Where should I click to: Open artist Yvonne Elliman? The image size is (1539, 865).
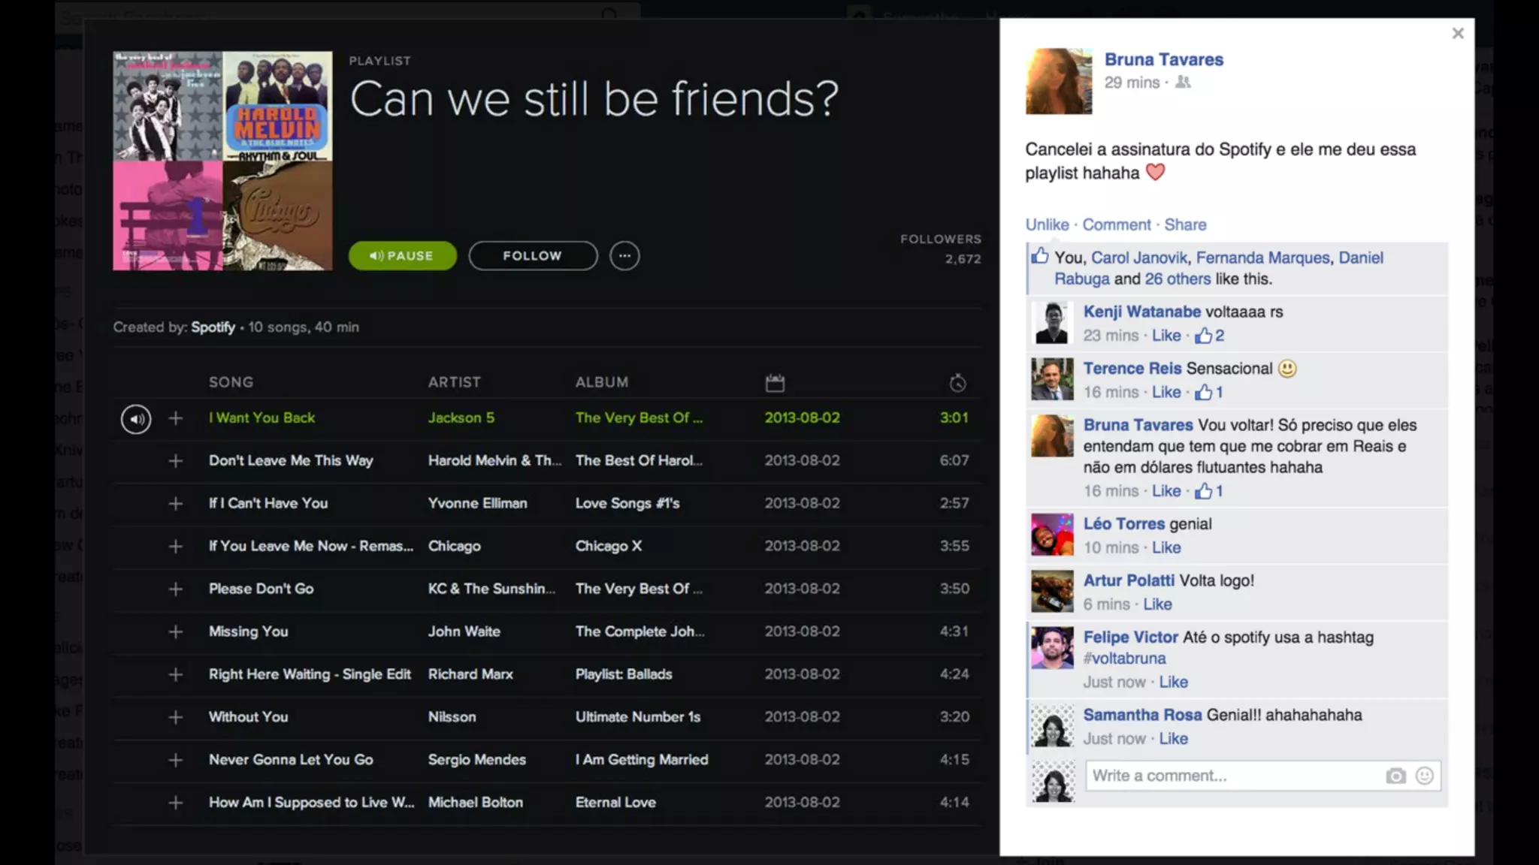[478, 503]
